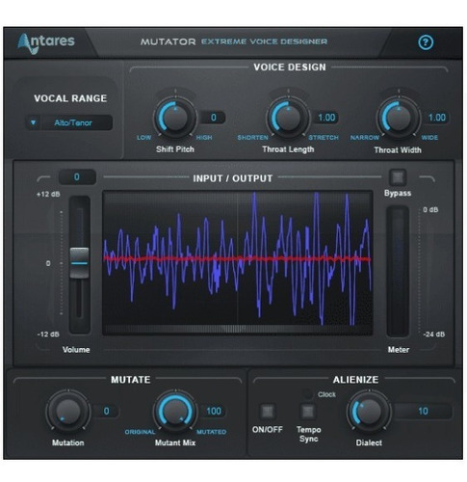Click the WIDE label
The width and height of the screenshot is (467, 482).
coord(429,138)
